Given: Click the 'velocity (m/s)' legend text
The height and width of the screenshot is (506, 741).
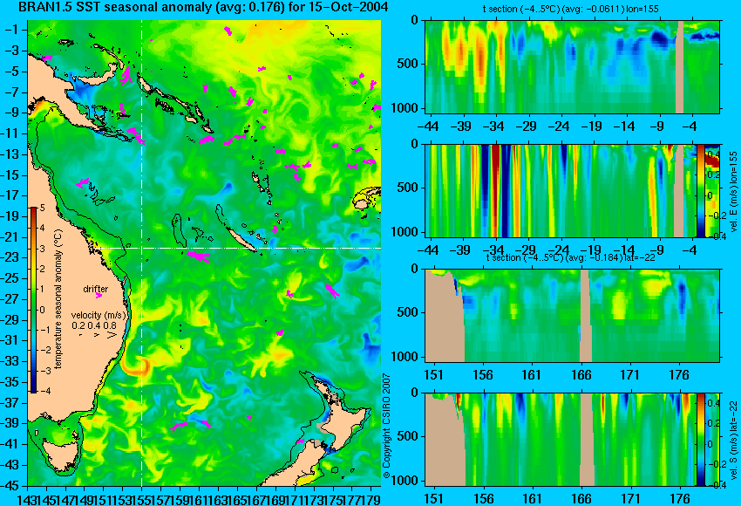Looking at the screenshot, I should tap(99, 316).
